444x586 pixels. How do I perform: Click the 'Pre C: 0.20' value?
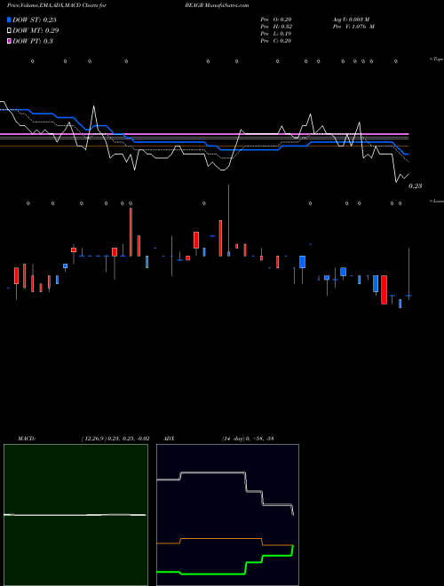276,41
